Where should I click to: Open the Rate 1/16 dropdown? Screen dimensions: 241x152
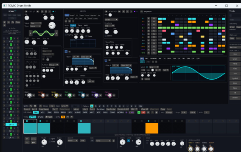(x=65, y=106)
